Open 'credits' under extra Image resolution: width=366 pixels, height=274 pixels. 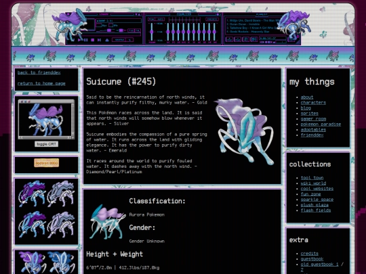[310, 254]
